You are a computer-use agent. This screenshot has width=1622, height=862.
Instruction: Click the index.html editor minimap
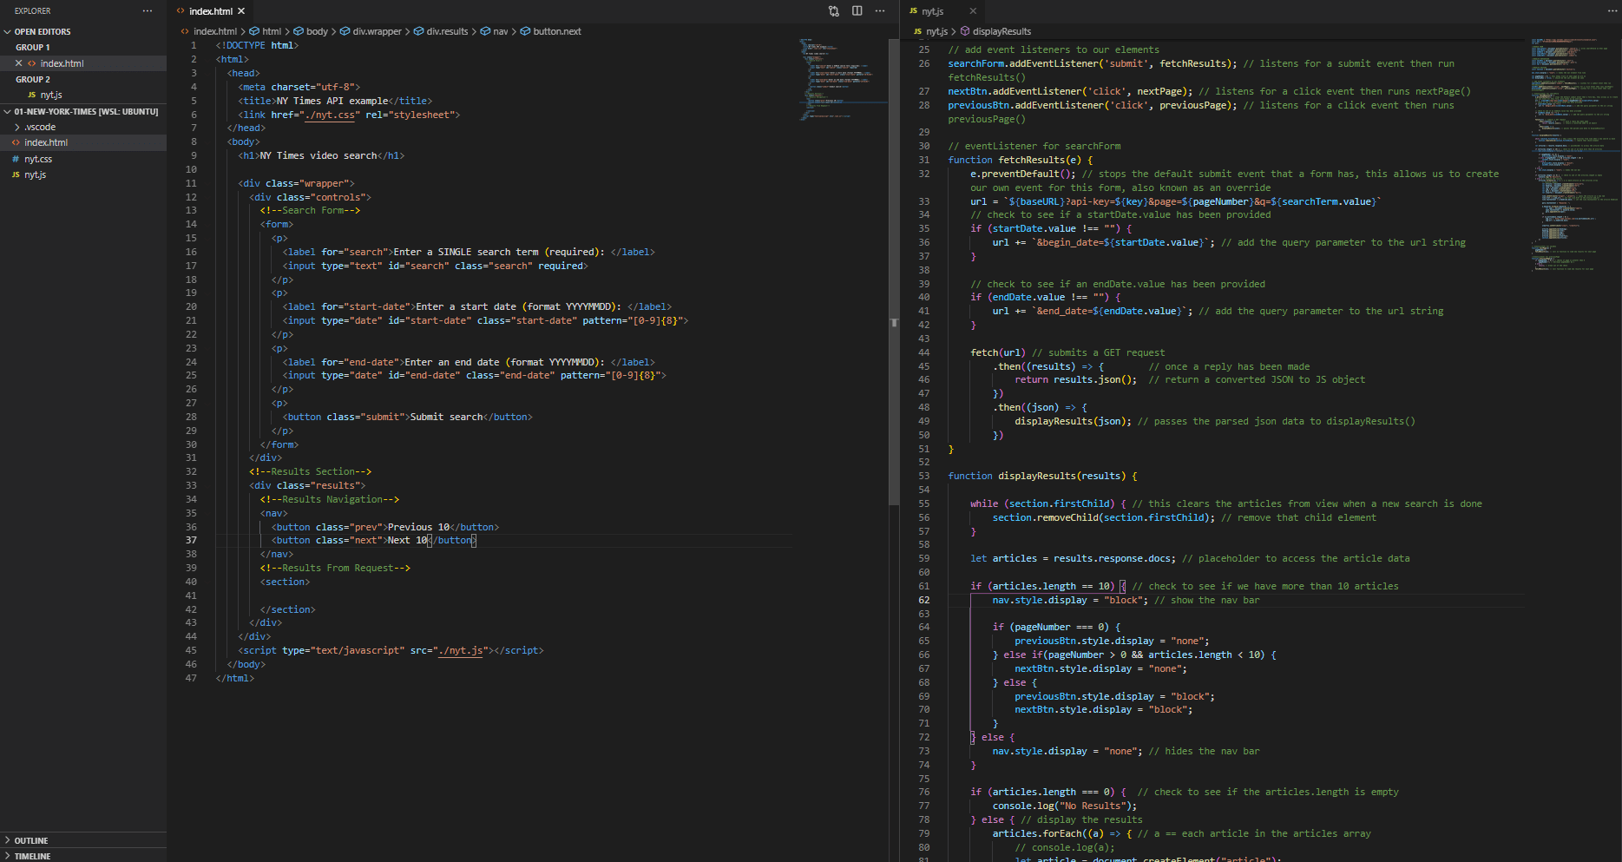[843, 80]
